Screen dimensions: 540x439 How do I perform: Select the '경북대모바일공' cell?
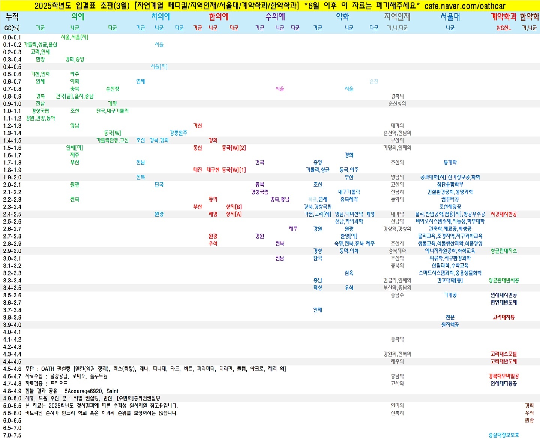[504, 376]
